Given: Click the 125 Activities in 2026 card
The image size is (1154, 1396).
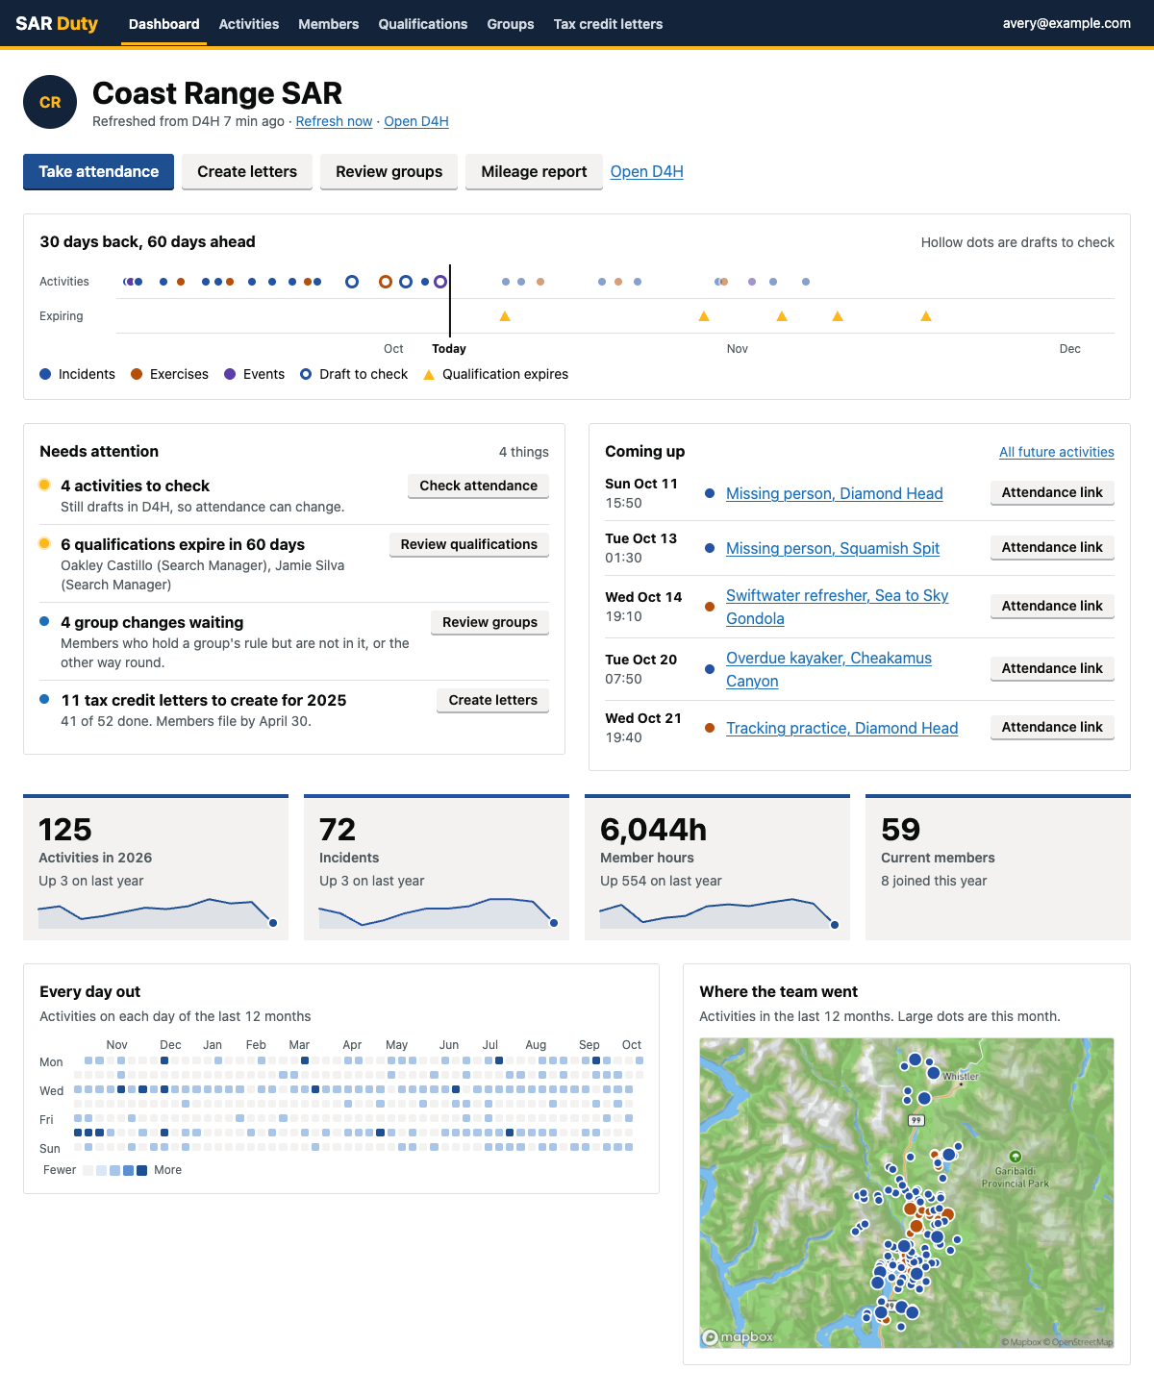Looking at the screenshot, I should 156,867.
